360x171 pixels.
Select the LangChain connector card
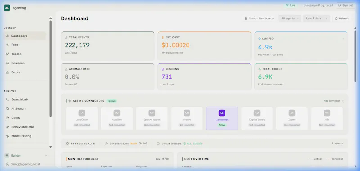click(82, 118)
